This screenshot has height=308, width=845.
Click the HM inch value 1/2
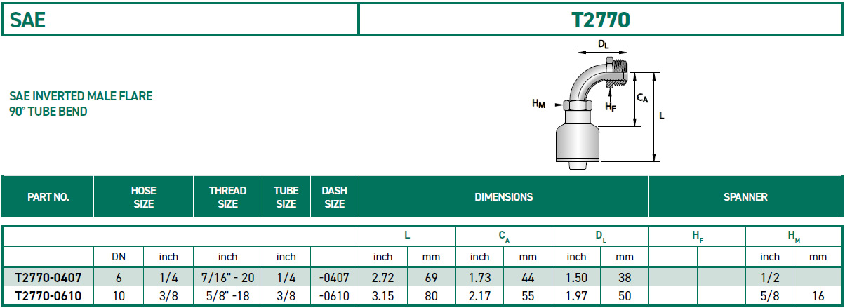click(x=770, y=278)
